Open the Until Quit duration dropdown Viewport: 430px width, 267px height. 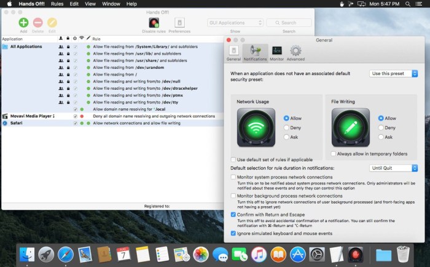point(394,168)
